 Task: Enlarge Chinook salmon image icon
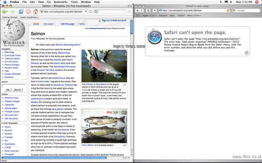tap(124, 85)
